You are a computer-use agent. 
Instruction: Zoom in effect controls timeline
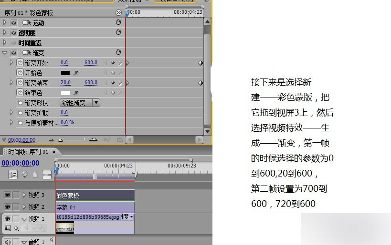(93, 140)
